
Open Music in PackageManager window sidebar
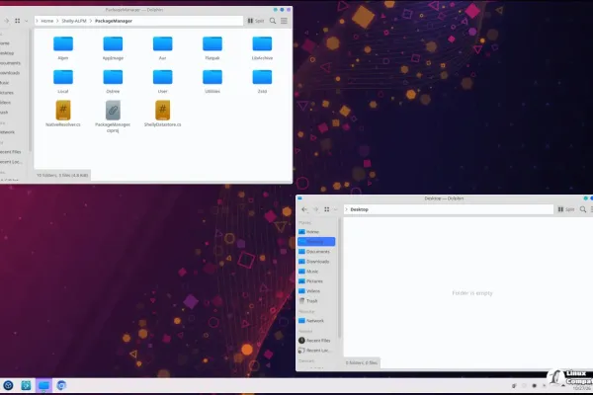(5, 82)
